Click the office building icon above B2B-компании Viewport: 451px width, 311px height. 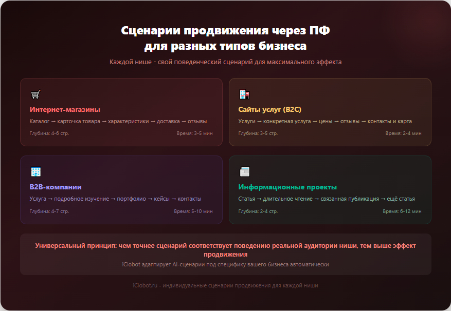[x=36, y=172]
